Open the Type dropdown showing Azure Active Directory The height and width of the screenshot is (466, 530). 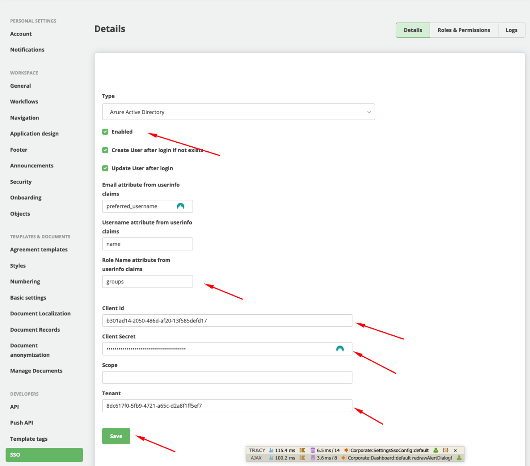238,112
